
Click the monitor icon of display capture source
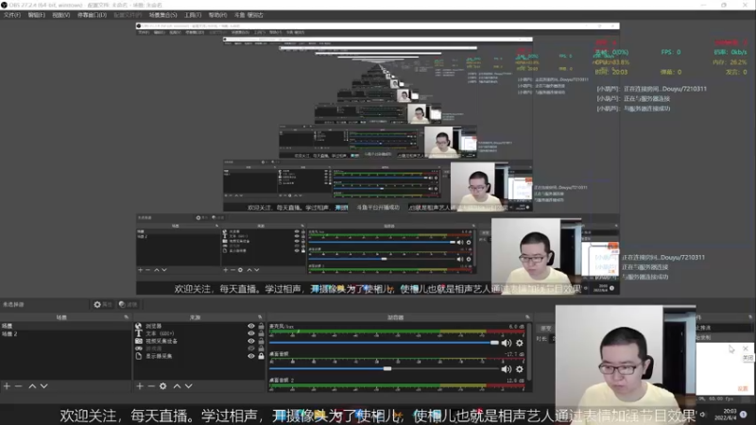[x=138, y=356]
